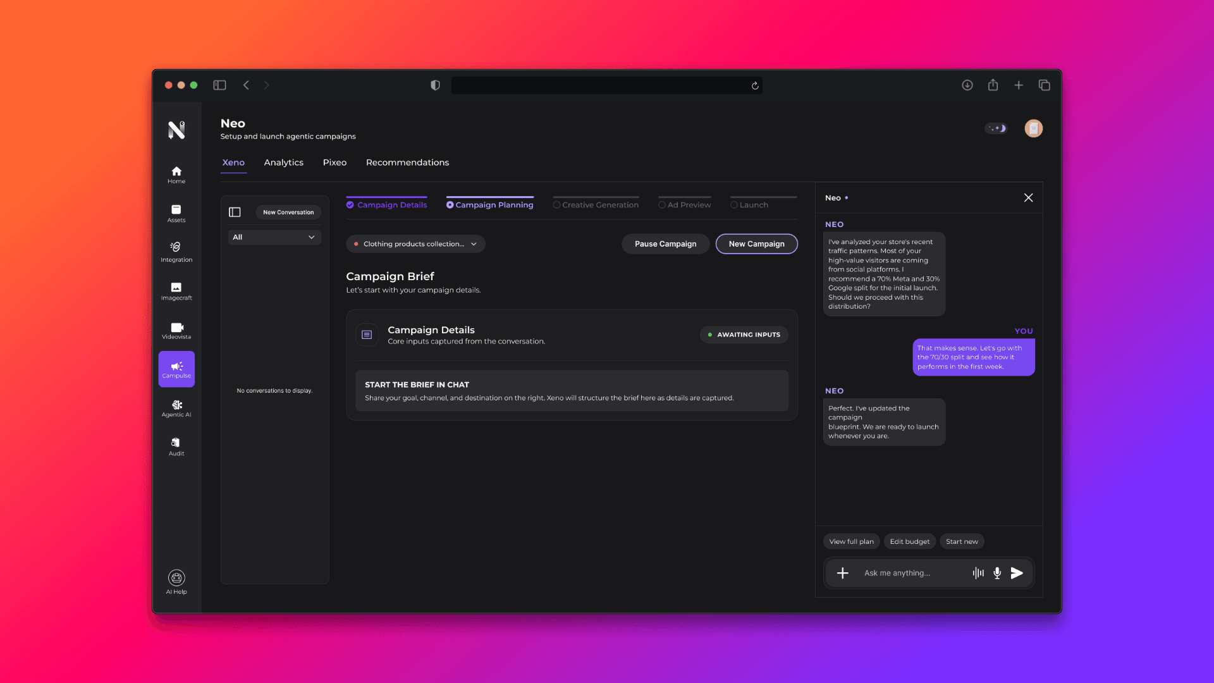This screenshot has height=683, width=1214.
Task: Select Campulse in the sidebar
Action: (176, 369)
